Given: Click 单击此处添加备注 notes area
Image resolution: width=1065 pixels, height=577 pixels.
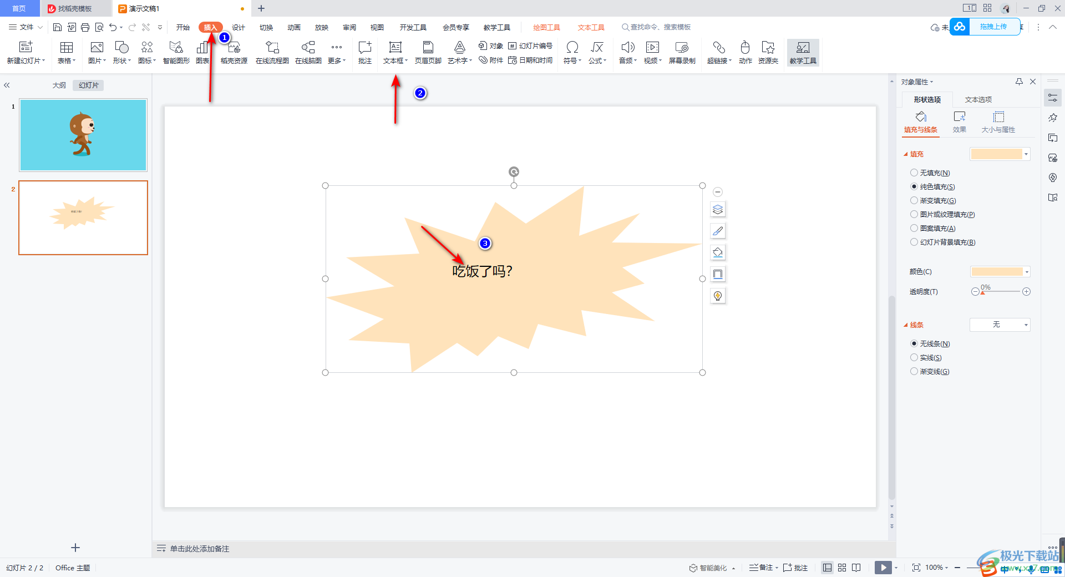Looking at the screenshot, I should pyautogui.click(x=200, y=549).
